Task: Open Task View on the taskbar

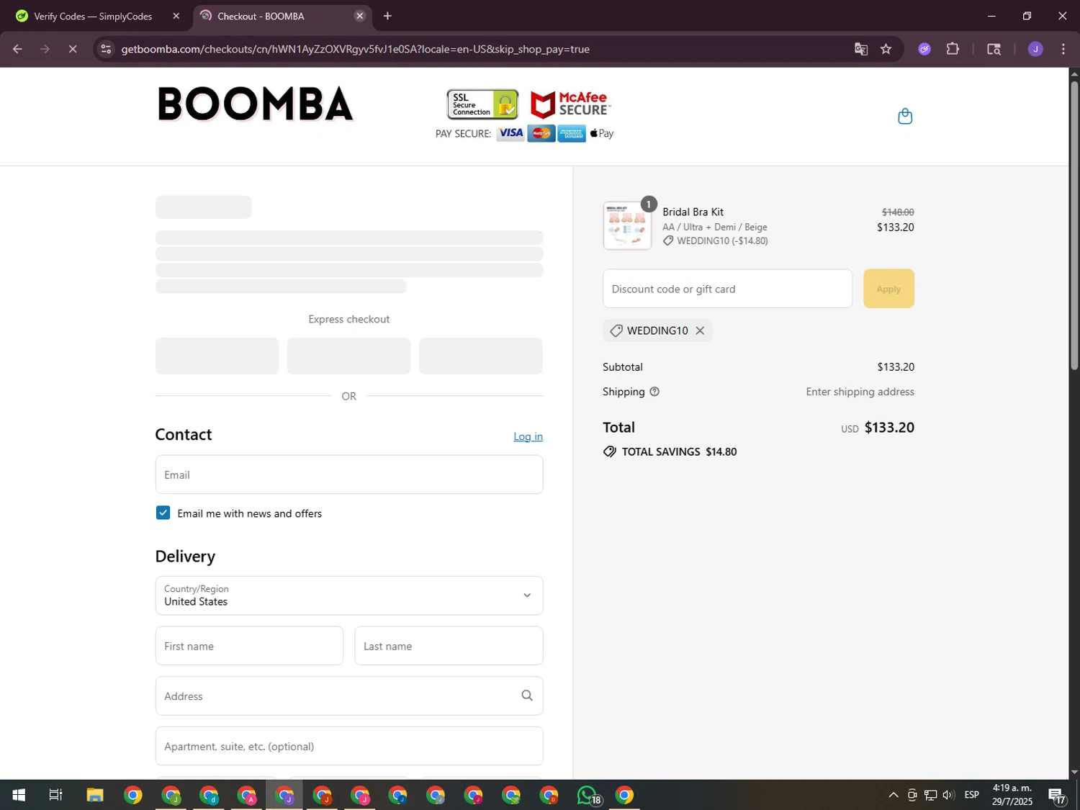Action: 55,795
